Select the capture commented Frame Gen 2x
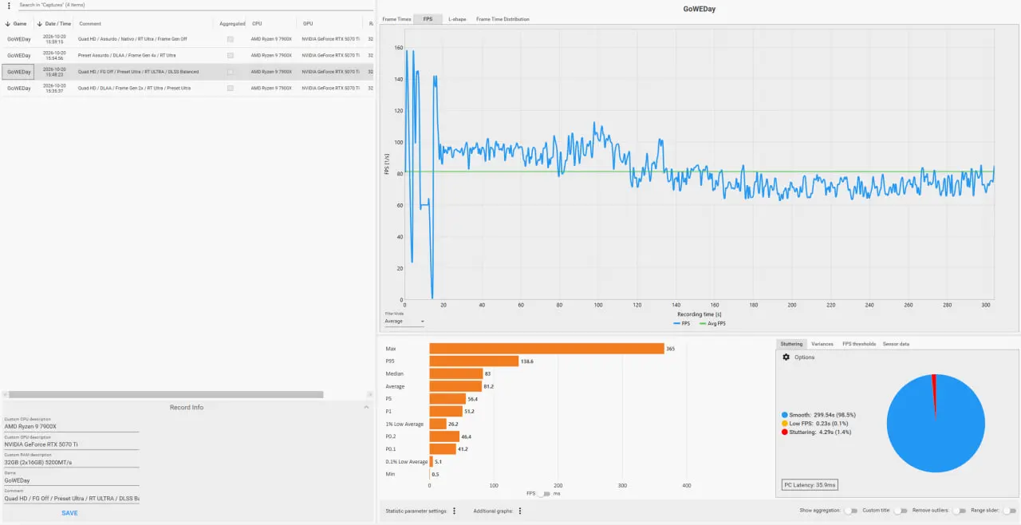1021x525 pixels. (x=187, y=88)
